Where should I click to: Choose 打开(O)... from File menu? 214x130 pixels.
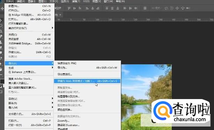[29, 10]
